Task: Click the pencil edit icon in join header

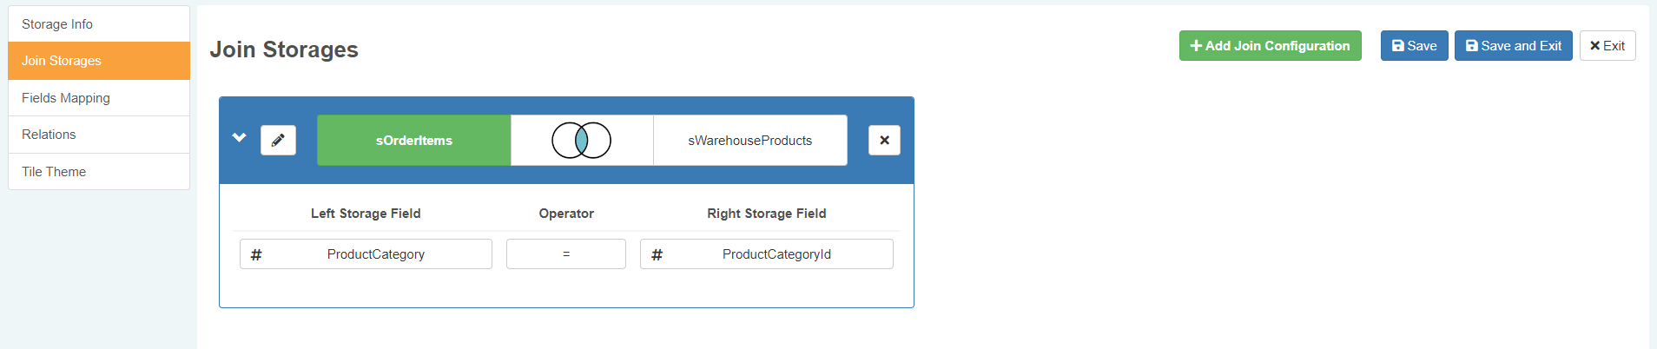Action: coord(278,141)
